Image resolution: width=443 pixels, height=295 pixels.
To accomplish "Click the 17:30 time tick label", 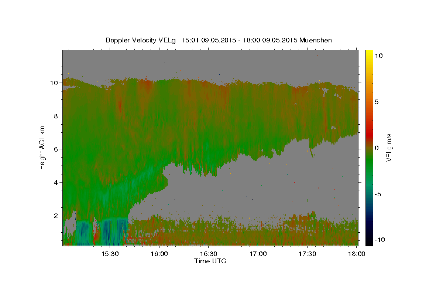I will pyautogui.click(x=307, y=254).
